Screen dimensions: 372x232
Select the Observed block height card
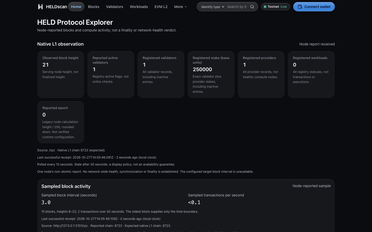(x=61, y=75)
